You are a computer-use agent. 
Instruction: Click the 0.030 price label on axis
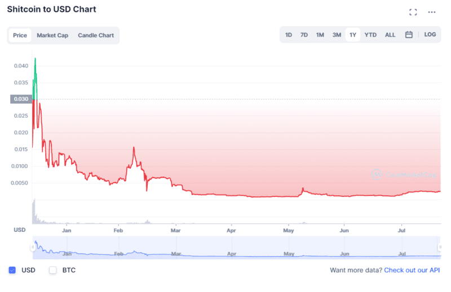click(21, 99)
